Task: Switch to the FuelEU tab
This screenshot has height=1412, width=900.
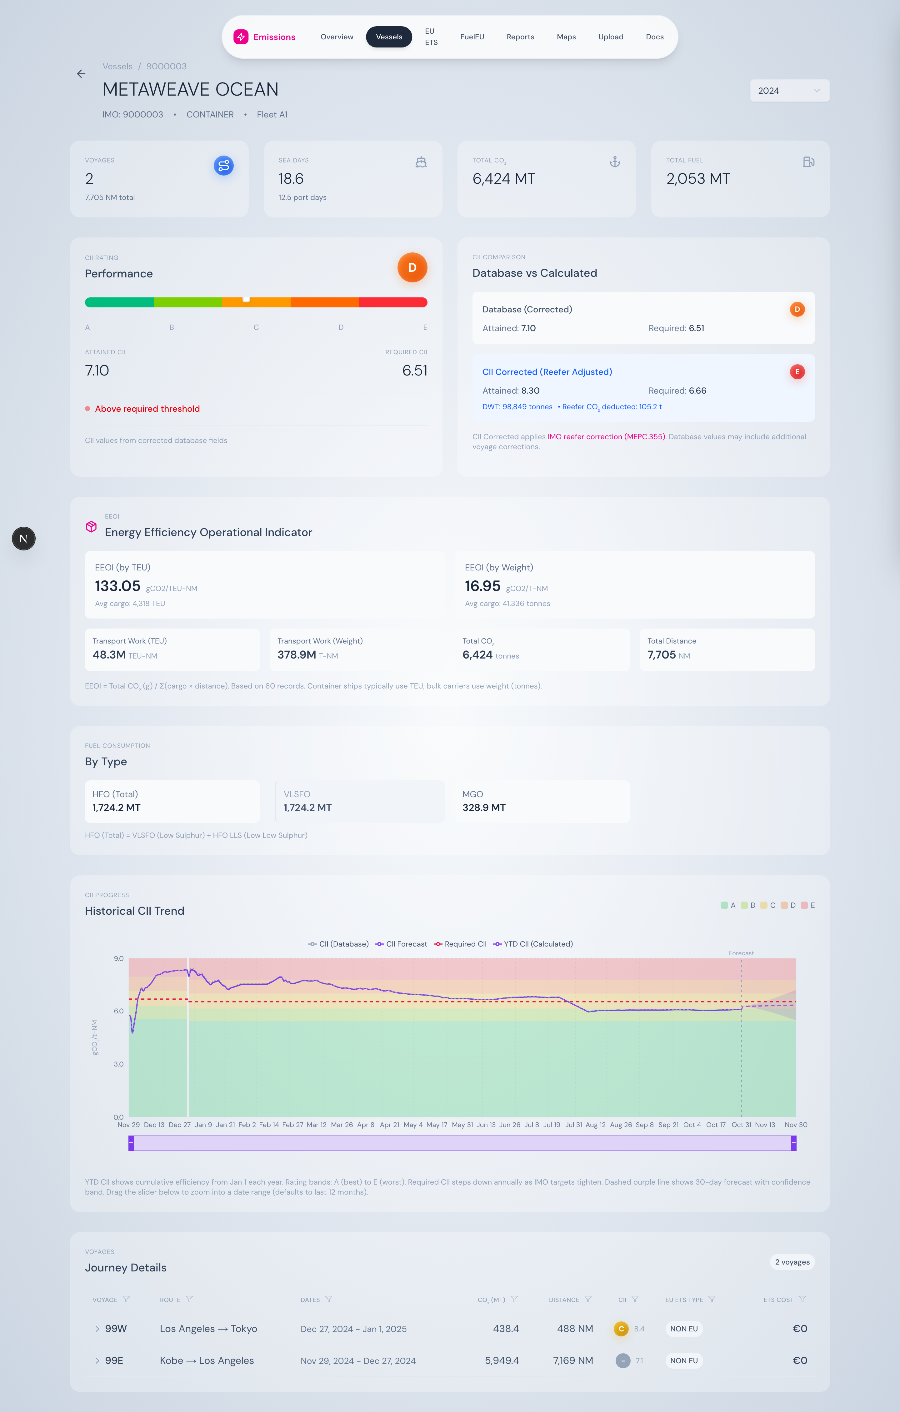Action: point(472,37)
